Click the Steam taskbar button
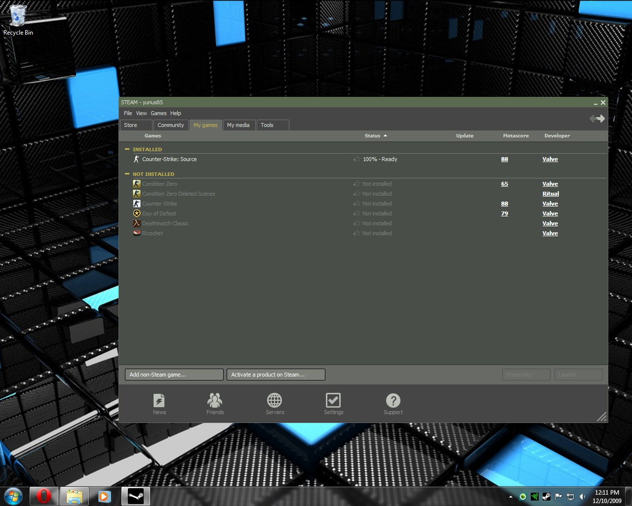The height and width of the screenshot is (506, 632). [x=135, y=496]
